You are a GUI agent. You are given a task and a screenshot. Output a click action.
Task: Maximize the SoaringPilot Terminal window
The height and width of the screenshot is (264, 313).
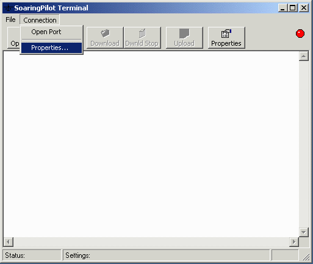pos(293,8)
